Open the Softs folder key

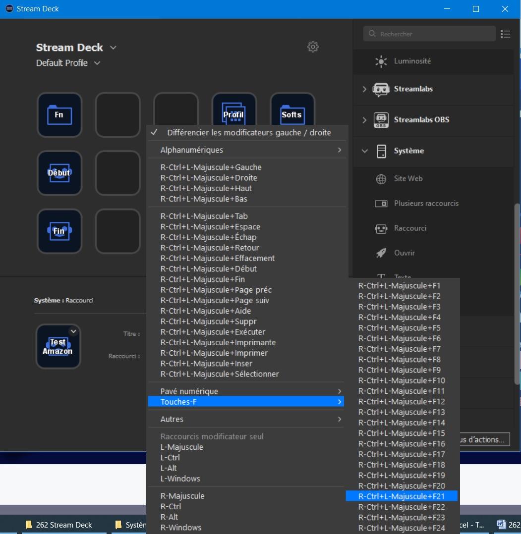(x=292, y=109)
